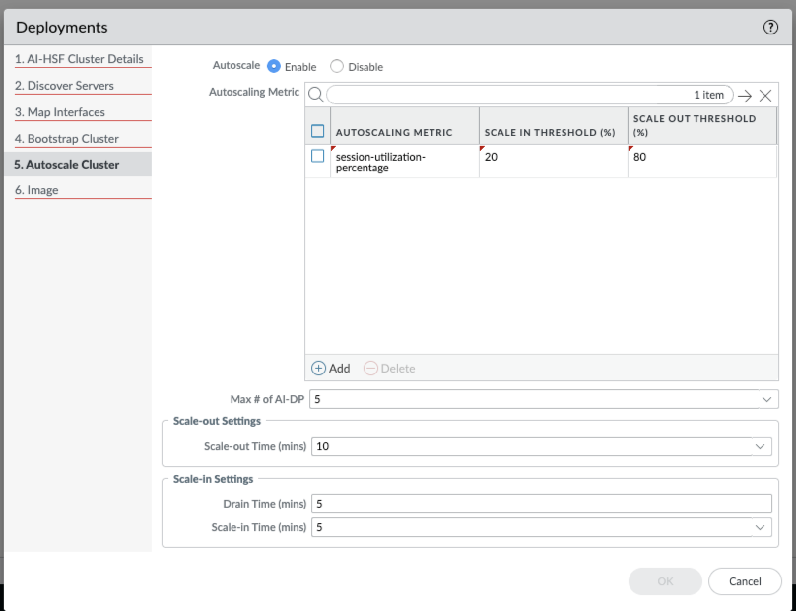Click the arrow icon next to search field

click(744, 95)
